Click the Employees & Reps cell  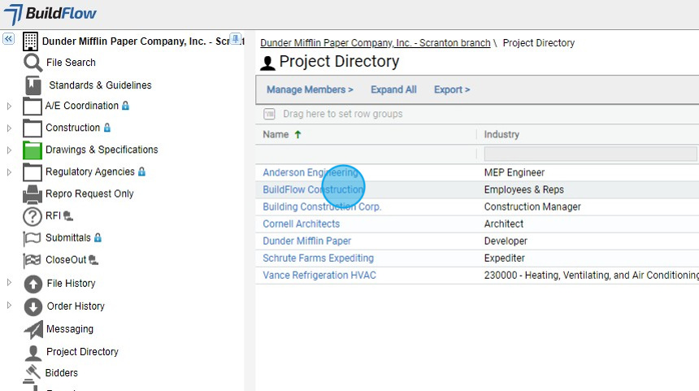(x=523, y=189)
